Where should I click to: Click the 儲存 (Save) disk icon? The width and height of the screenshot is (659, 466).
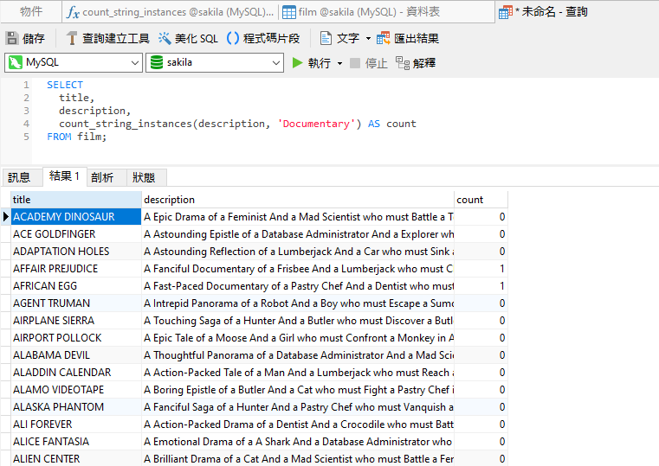point(12,38)
